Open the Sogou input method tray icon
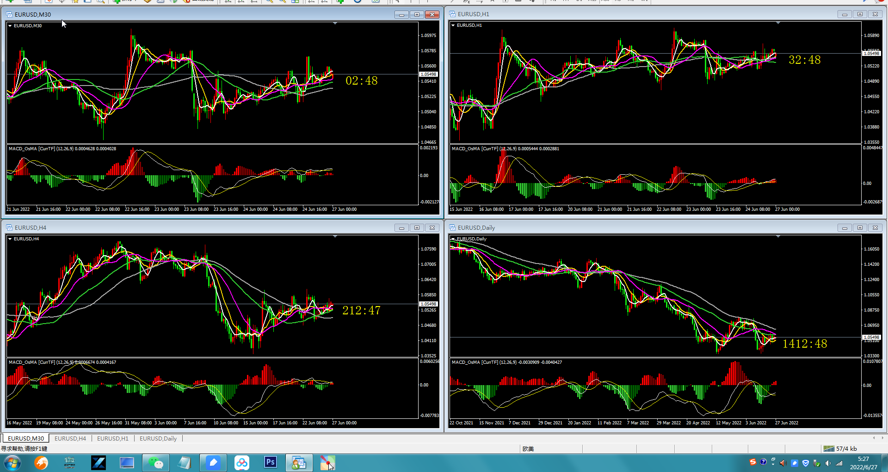Screen dimensions: 888x472 click(753, 462)
